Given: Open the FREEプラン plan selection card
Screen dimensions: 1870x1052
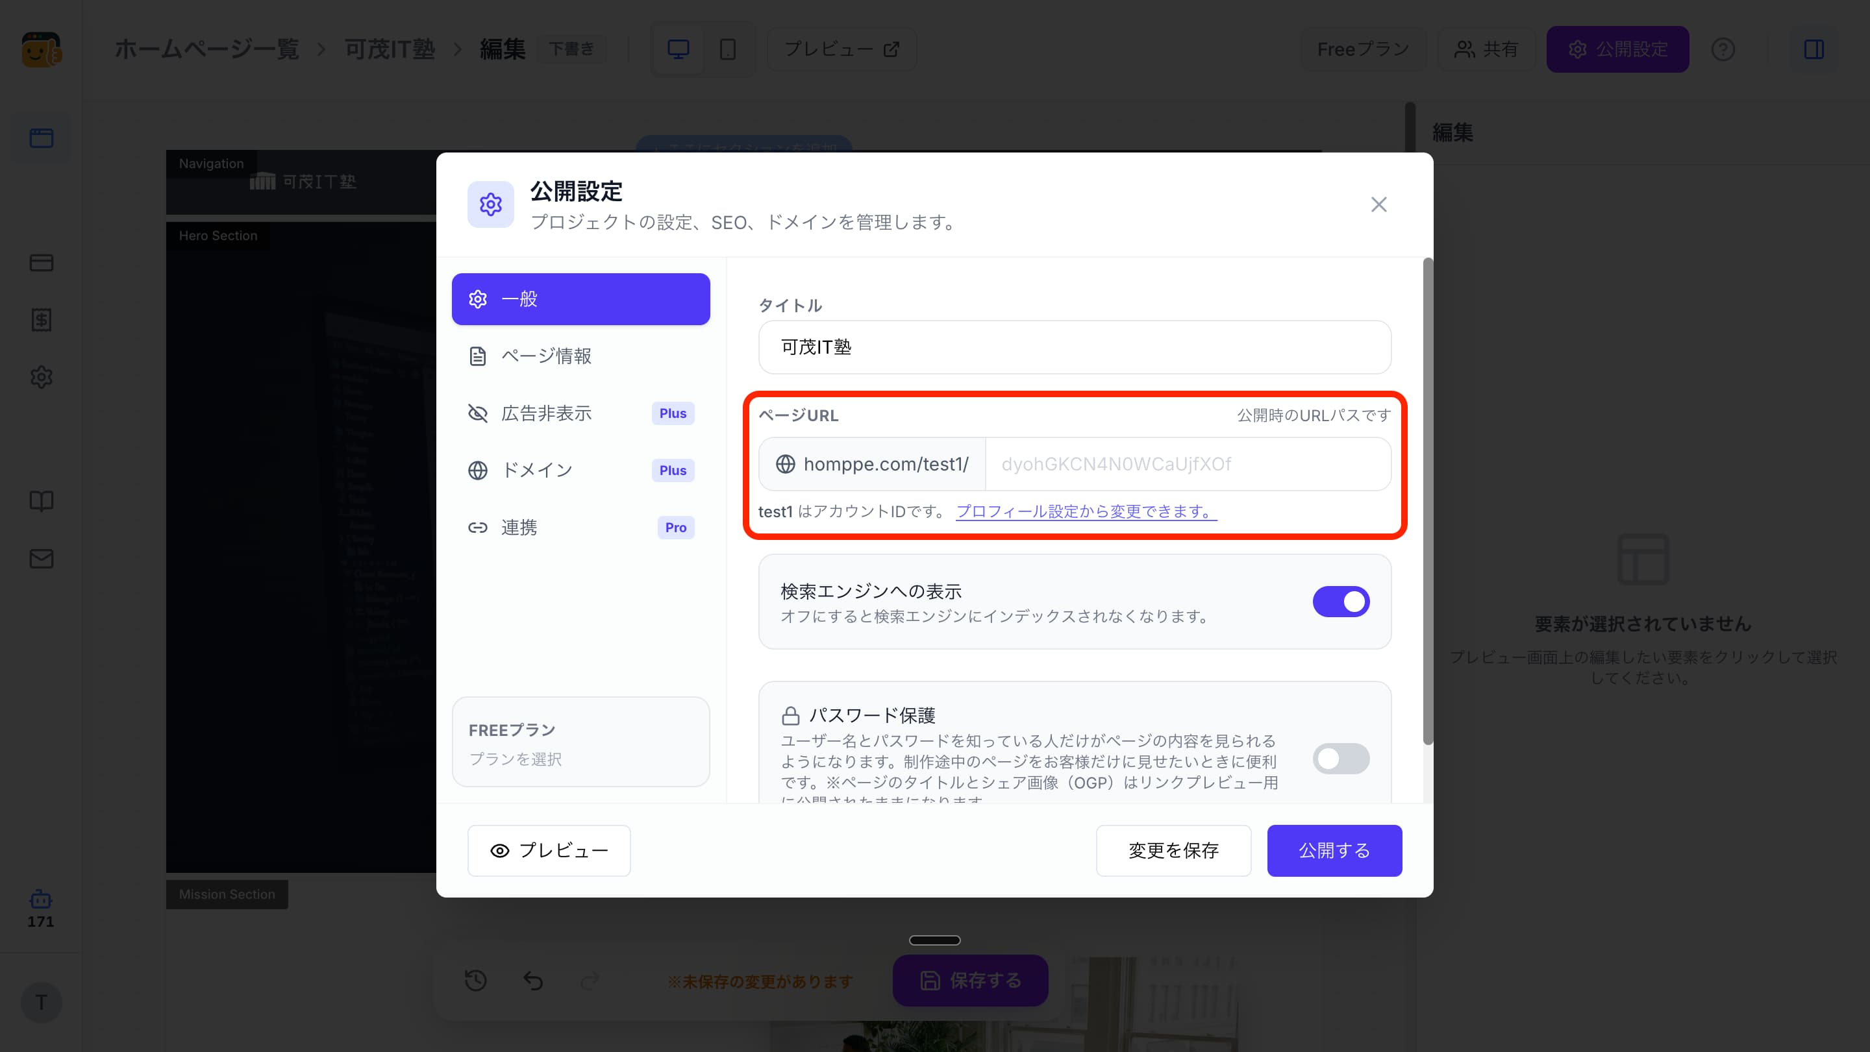Looking at the screenshot, I should (x=580, y=742).
